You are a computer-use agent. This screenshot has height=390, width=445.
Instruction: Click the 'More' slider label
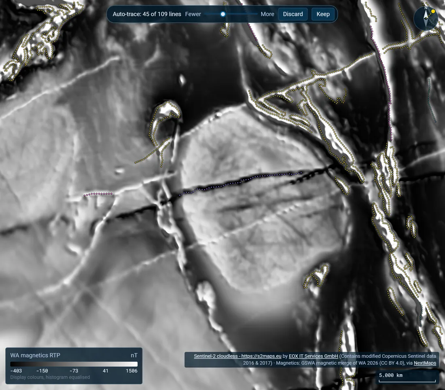[x=267, y=14]
